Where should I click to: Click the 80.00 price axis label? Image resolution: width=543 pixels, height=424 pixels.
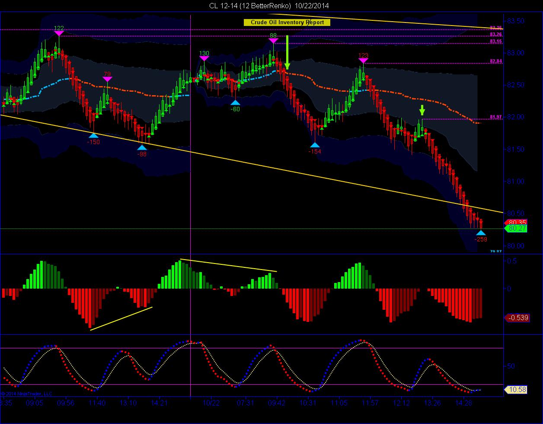click(515, 246)
